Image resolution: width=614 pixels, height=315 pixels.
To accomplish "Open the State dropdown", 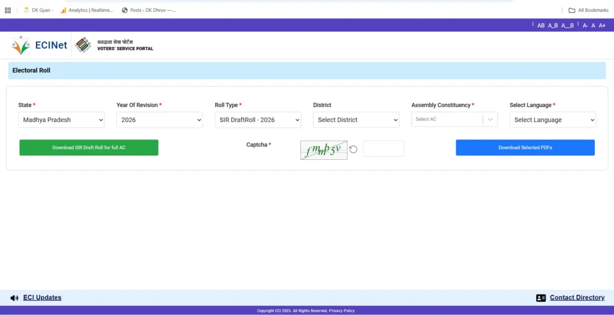I will (x=61, y=120).
